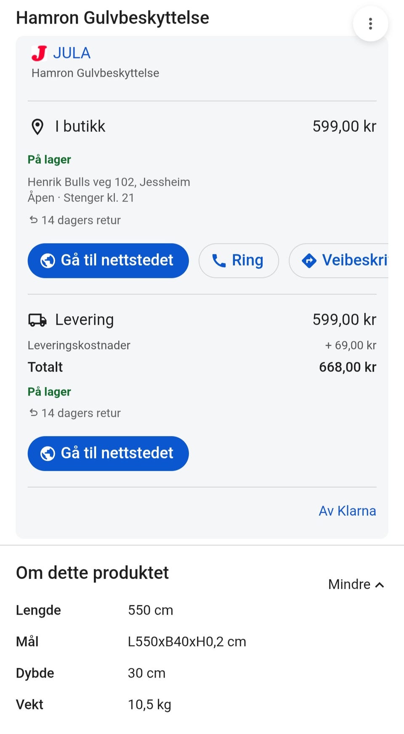404x734 pixels.
Task: Tap the Mål dimensions value
Action: click(x=187, y=642)
